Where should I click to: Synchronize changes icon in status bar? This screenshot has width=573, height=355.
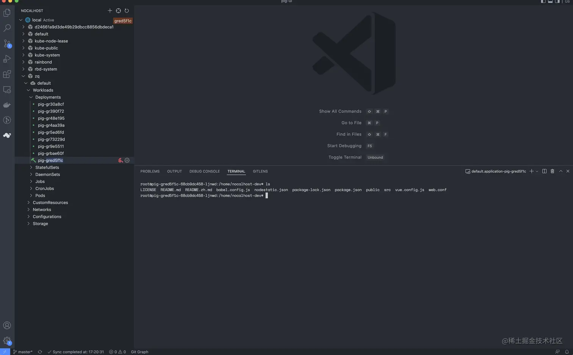(x=40, y=352)
